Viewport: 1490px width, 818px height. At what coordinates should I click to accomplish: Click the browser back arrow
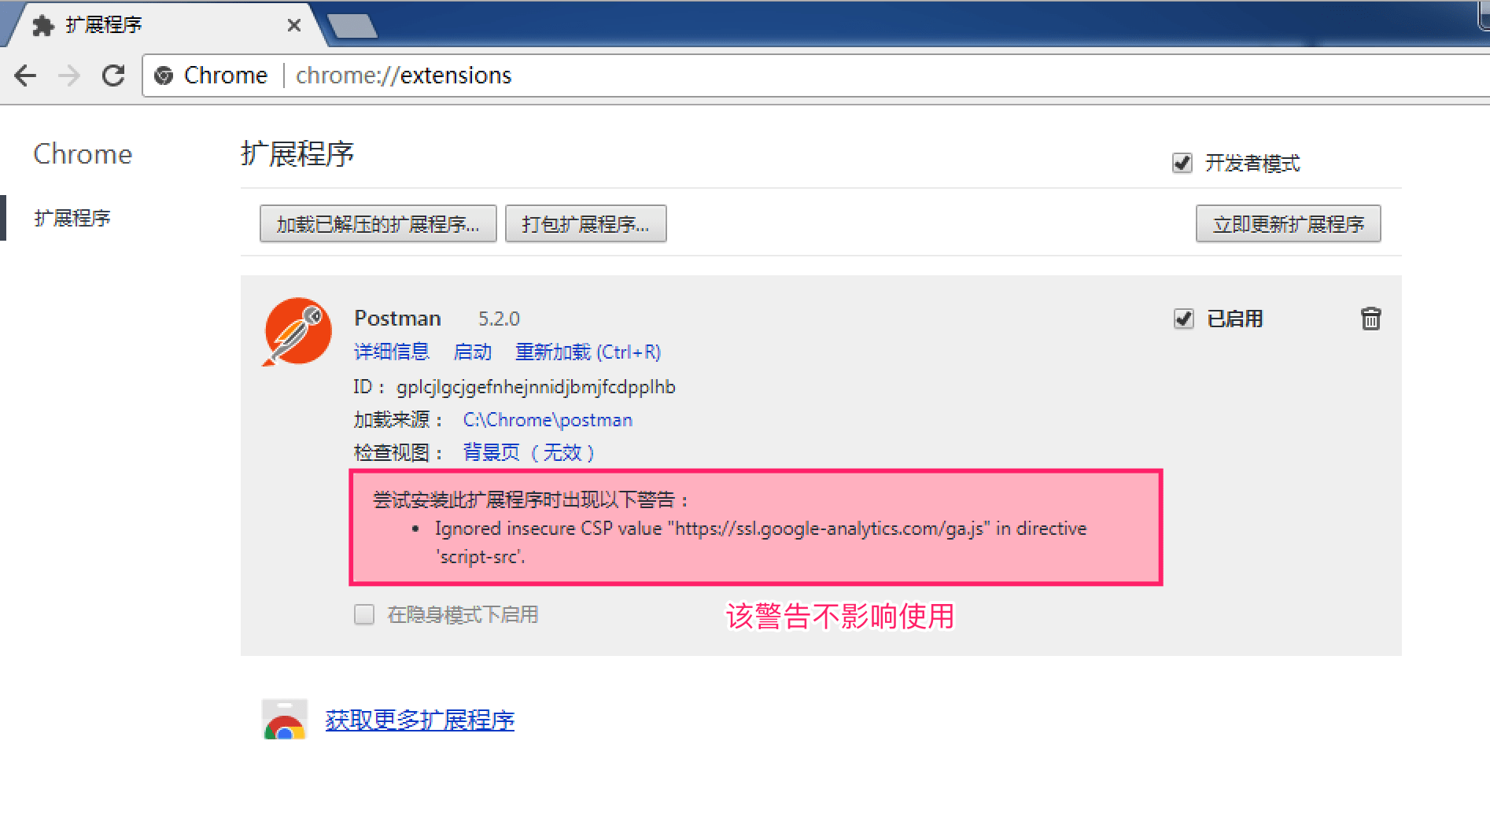(x=26, y=76)
